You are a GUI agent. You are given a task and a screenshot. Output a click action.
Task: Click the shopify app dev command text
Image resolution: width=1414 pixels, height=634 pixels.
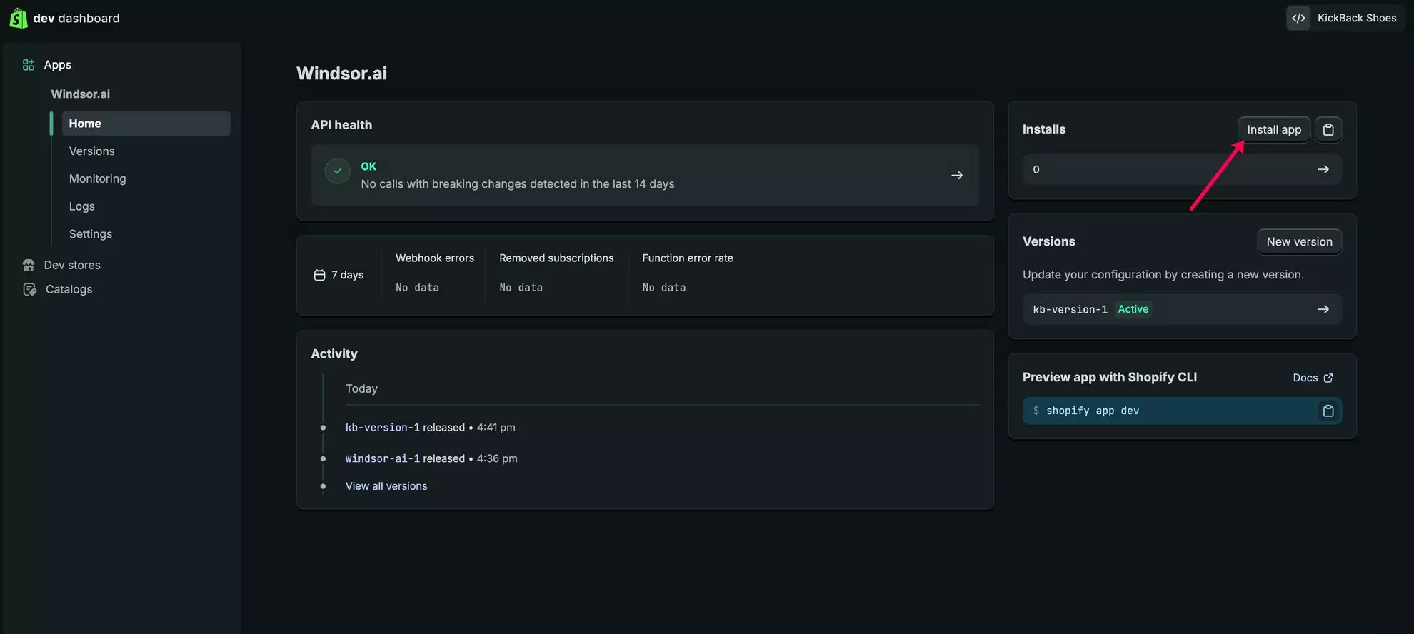(x=1092, y=411)
